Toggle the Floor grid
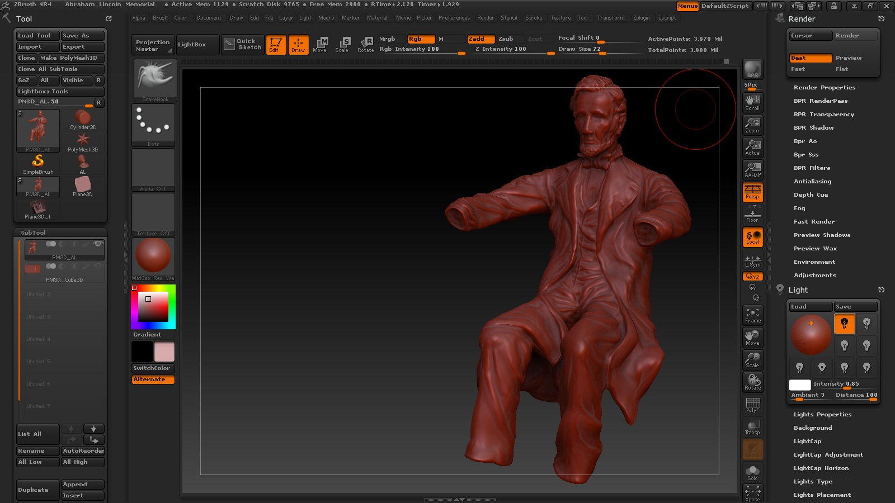Image resolution: width=895 pixels, height=503 pixels. pyautogui.click(x=752, y=214)
